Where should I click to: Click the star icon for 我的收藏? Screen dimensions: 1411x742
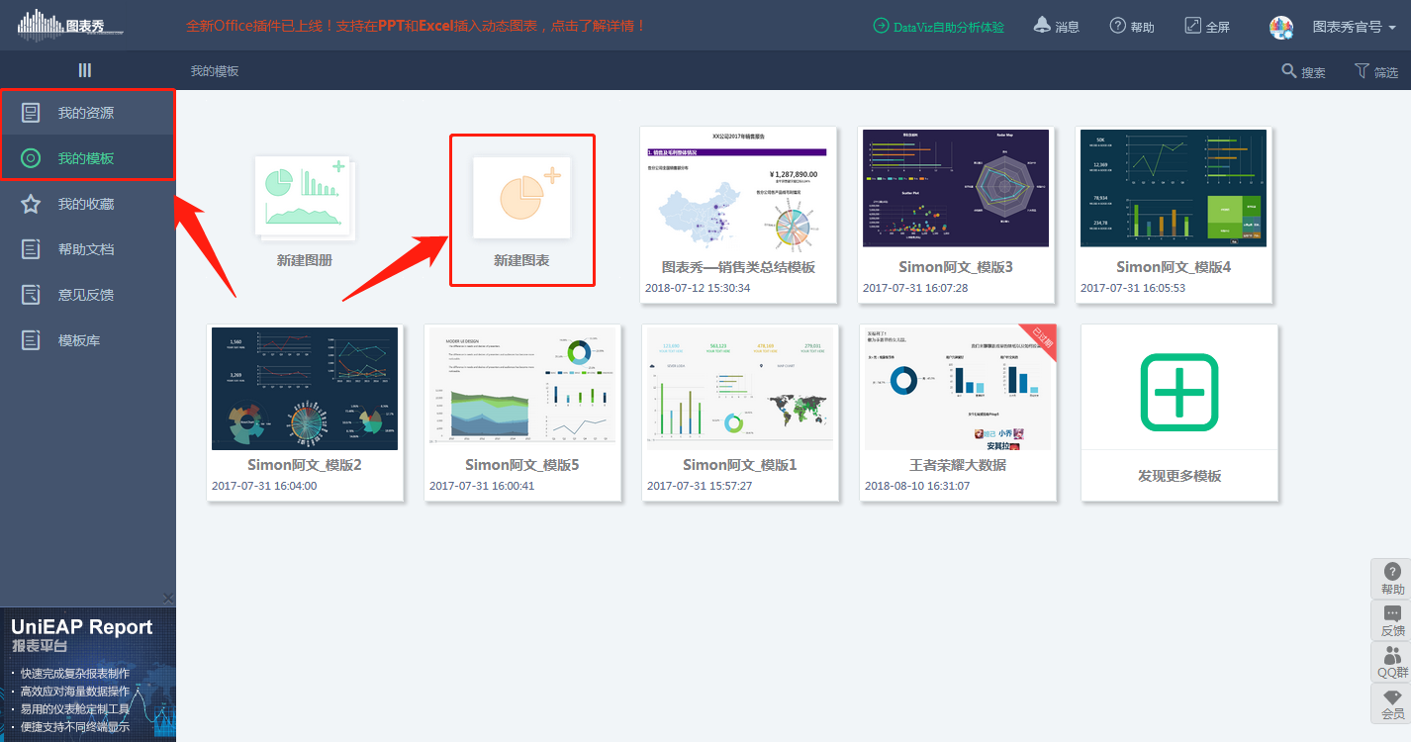coord(31,204)
